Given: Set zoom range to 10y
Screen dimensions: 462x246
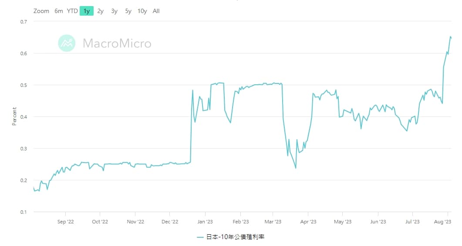Looking at the screenshot, I should click(142, 11).
